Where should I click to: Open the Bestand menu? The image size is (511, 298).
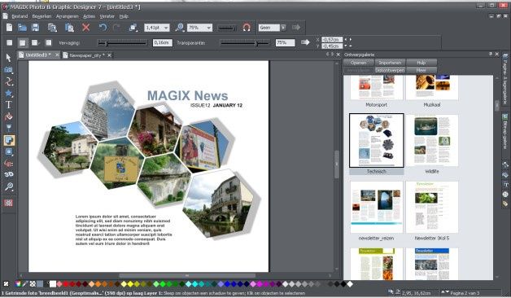20,16
